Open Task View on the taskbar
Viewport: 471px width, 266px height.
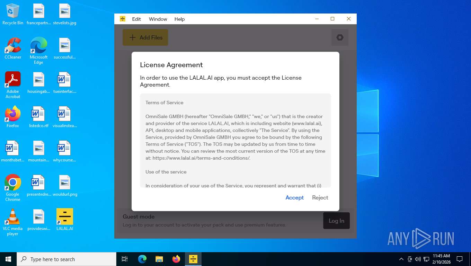(x=125, y=259)
